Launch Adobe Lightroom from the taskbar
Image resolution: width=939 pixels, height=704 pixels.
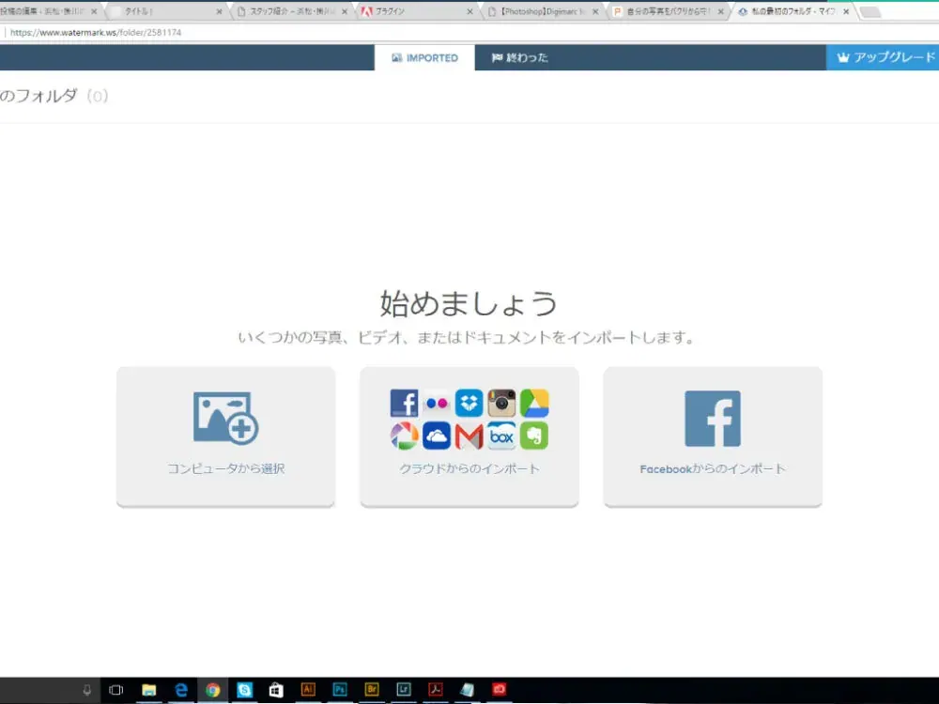click(x=403, y=690)
